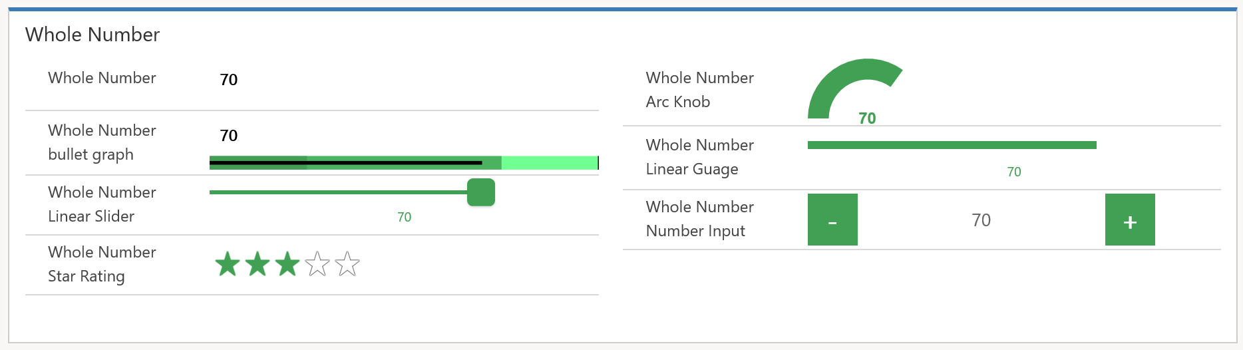Click the fourth empty star
The width and height of the screenshot is (1243, 350).
pos(317,265)
